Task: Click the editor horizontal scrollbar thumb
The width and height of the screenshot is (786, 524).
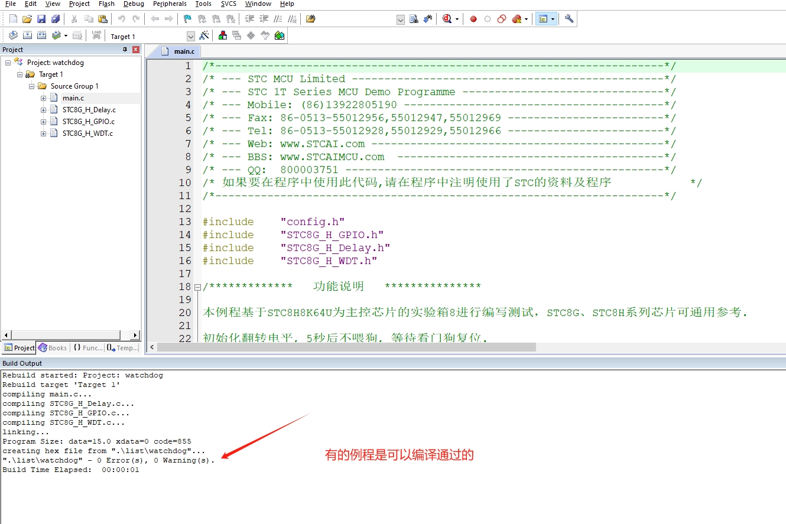Action: [x=346, y=347]
